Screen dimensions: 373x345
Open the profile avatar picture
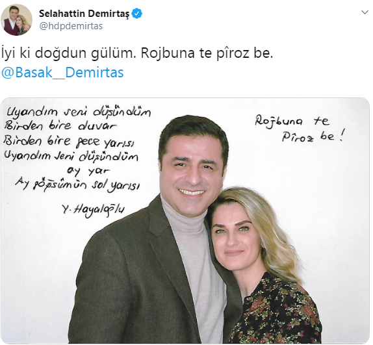coord(16,19)
